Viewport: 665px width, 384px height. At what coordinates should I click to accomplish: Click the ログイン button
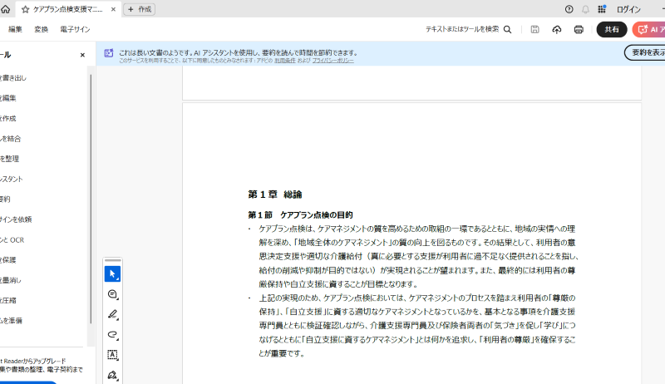point(628,9)
